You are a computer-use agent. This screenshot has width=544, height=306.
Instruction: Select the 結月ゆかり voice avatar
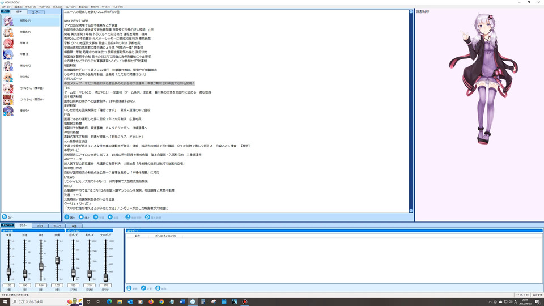coord(8,21)
